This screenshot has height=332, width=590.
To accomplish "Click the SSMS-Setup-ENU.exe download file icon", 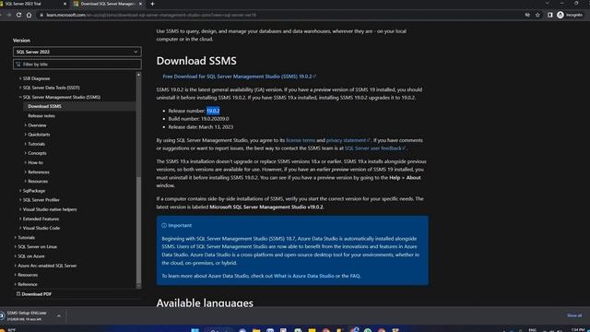I will click(x=2, y=315).
